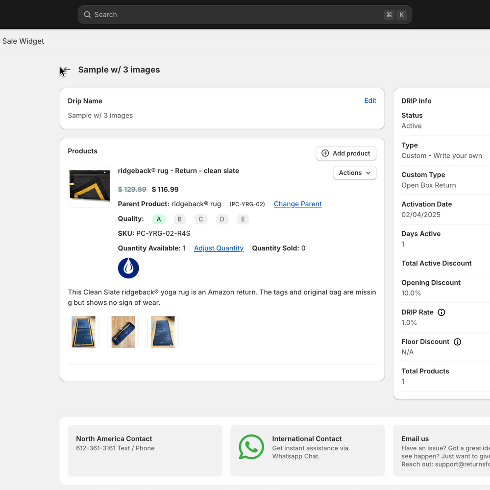Select quality grade A
Image resolution: width=490 pixels, height=490 pixels.
coord(159,219)
